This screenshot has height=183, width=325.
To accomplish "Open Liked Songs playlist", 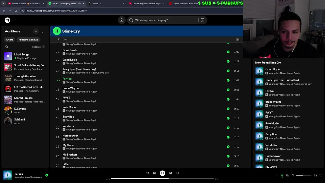I will point(25,56).
